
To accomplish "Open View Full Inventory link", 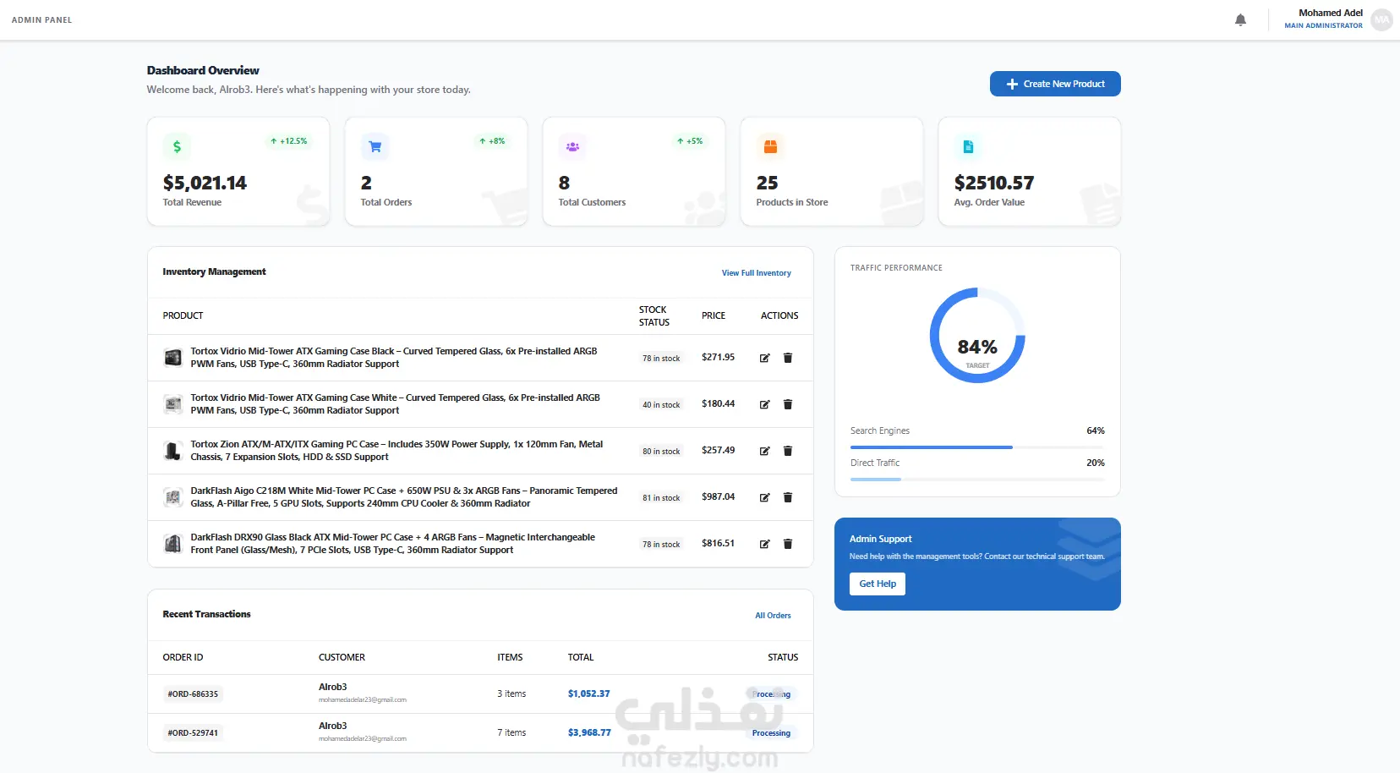I will coord(756,273).
